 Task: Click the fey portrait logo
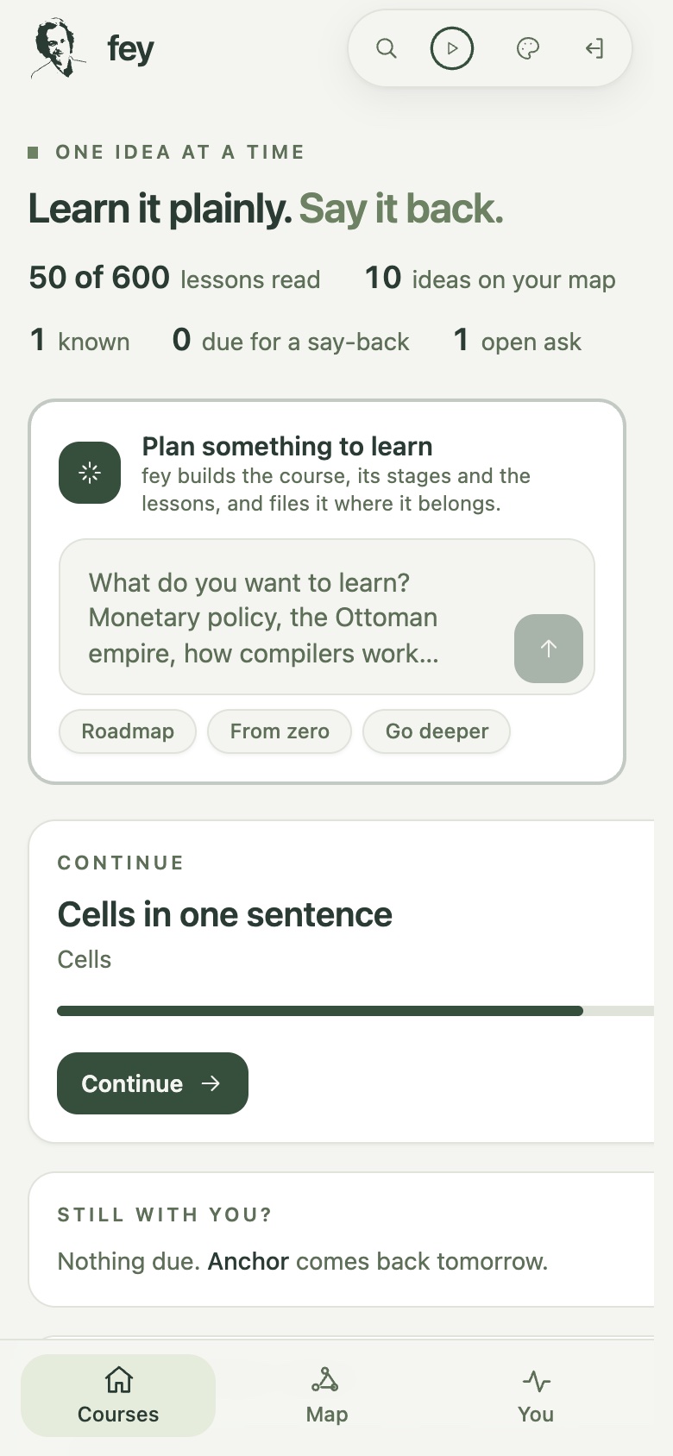pyautogui.click(x=58, y=48)
